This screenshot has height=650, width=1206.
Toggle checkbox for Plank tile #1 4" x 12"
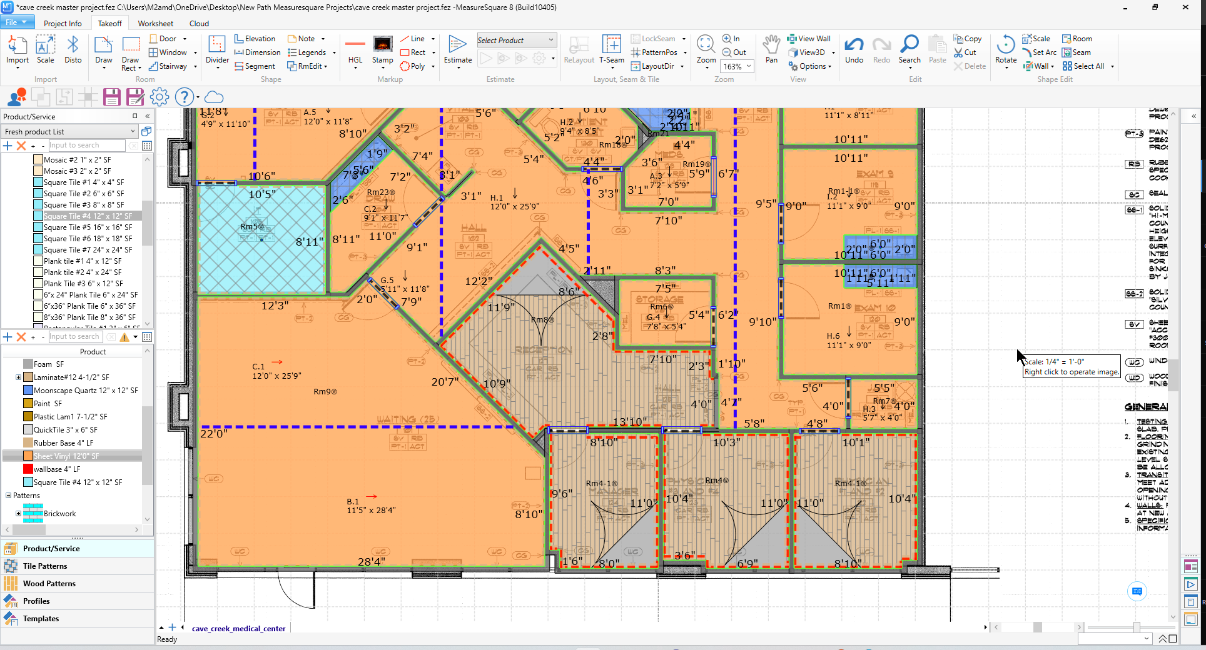38,261
